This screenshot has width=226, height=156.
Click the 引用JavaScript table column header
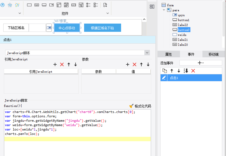click(x=41, y=72)
